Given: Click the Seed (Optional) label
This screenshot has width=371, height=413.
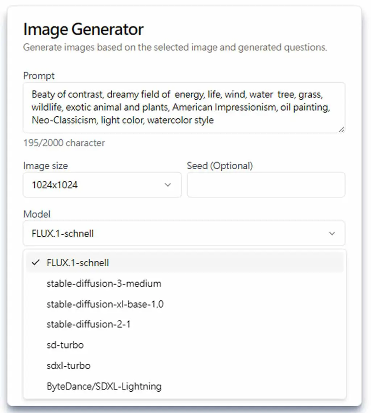Looking at the screenshot, I should pyautogui.click(x=220, y=166).
